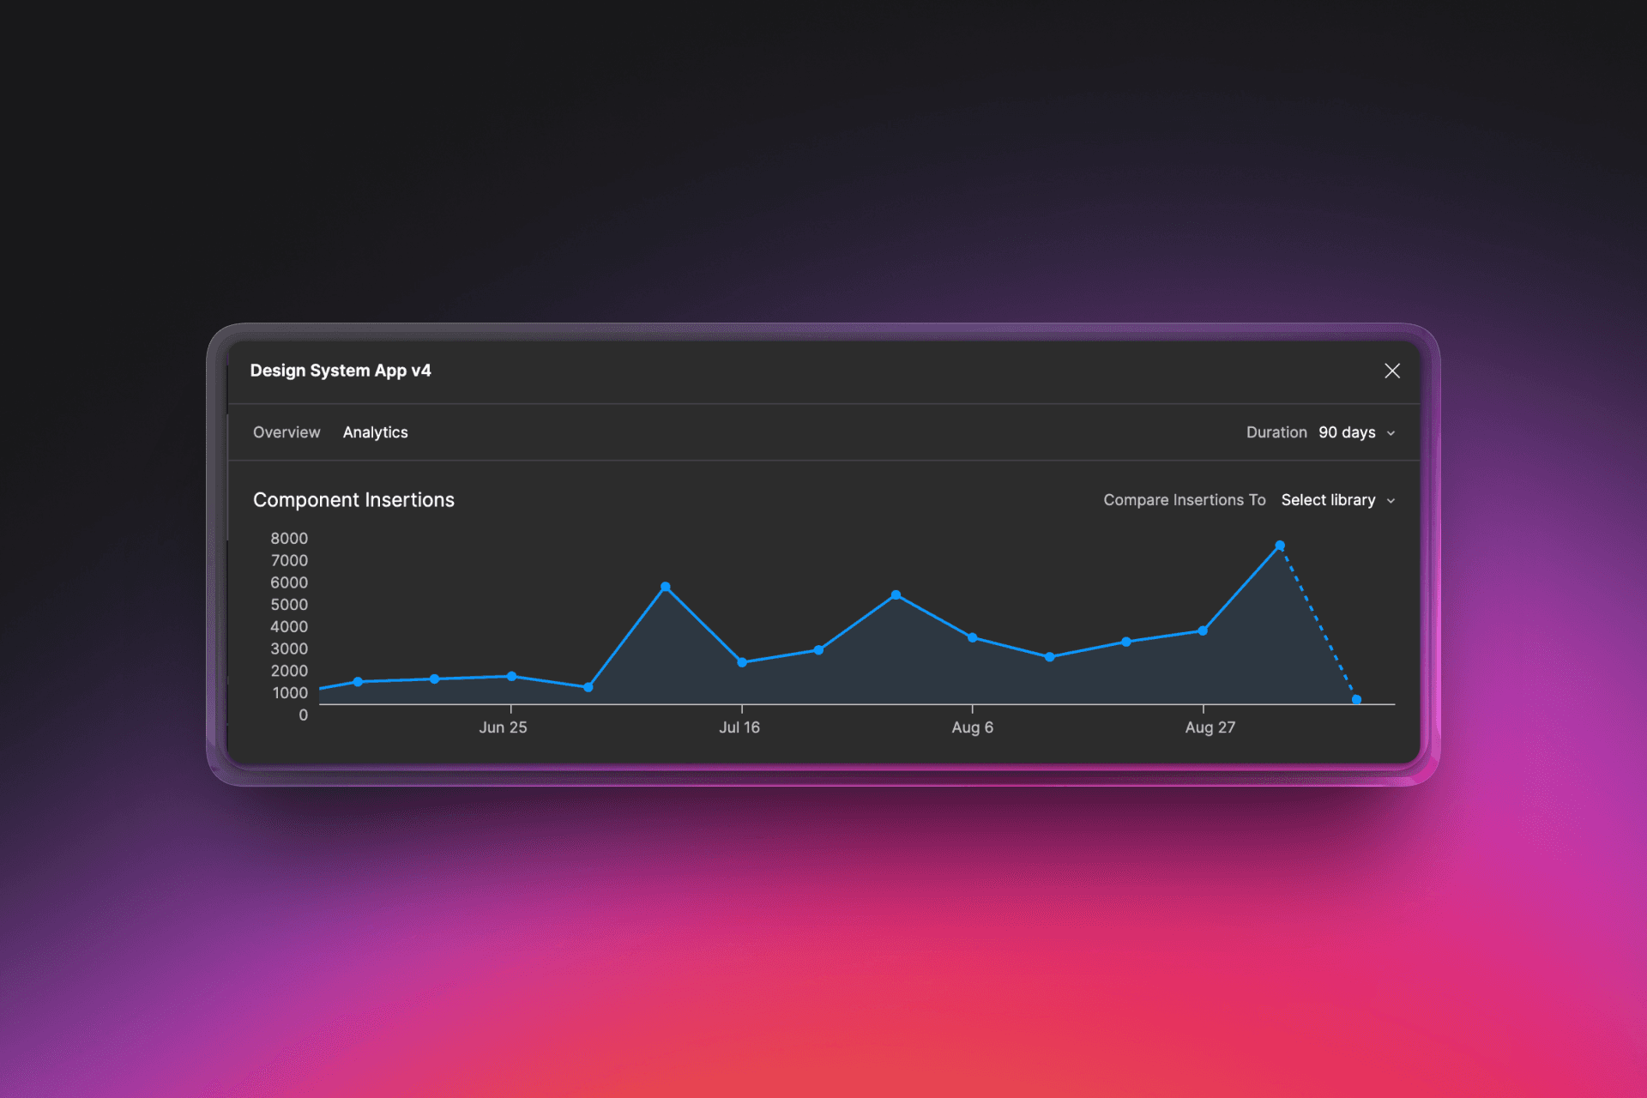
Task: Select the Analytics tab
Action: 375,432
